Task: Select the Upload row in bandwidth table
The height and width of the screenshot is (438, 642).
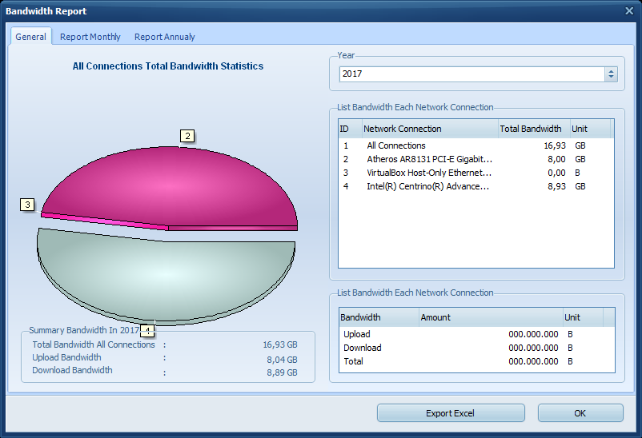Action: click(476, 334)
